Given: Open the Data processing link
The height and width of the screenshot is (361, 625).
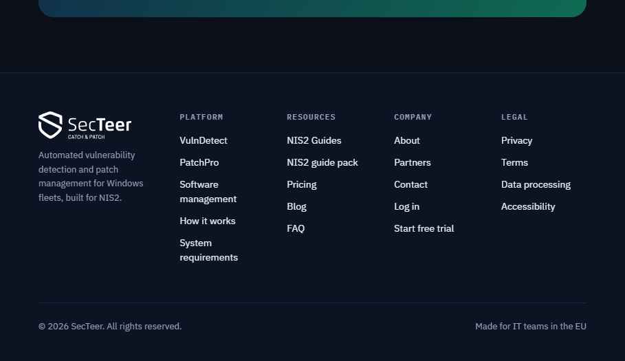Looking at the screenshot, I should click(536, 184).
